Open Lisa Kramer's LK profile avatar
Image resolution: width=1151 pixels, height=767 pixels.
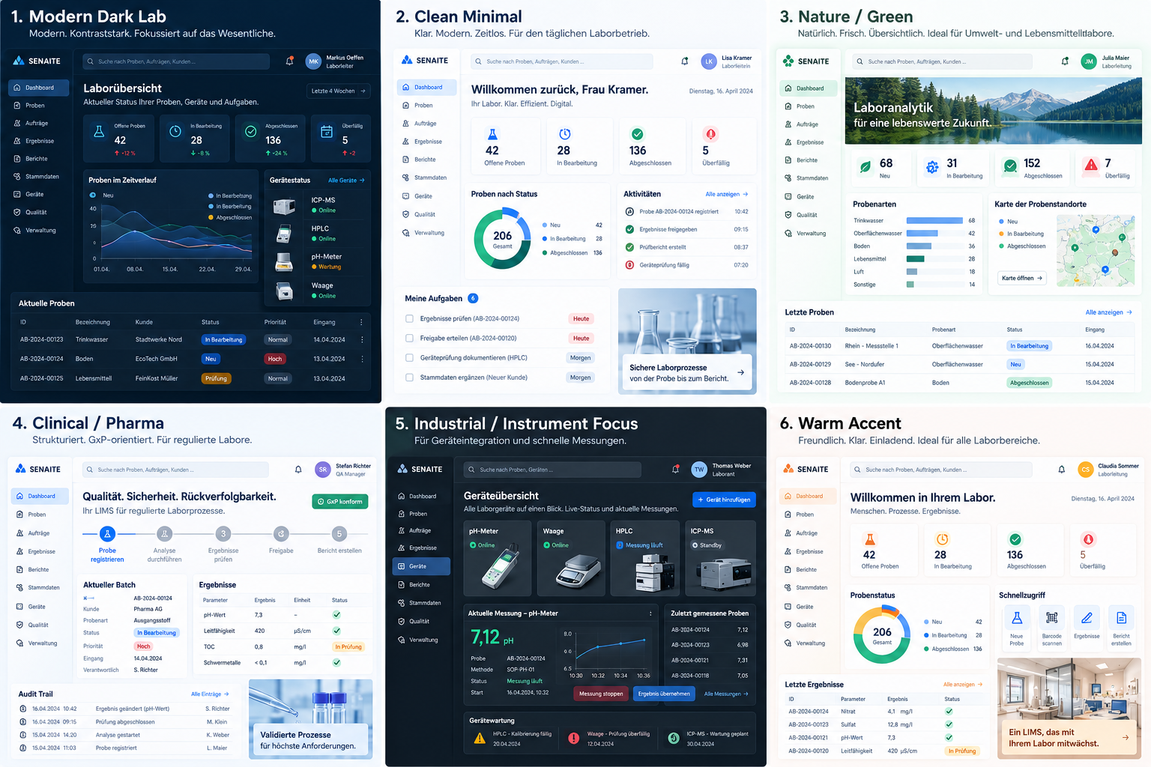pos(709,61)
